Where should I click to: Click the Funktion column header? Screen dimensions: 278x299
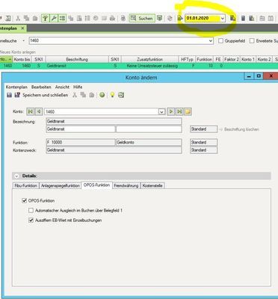[x=204, y=59]
